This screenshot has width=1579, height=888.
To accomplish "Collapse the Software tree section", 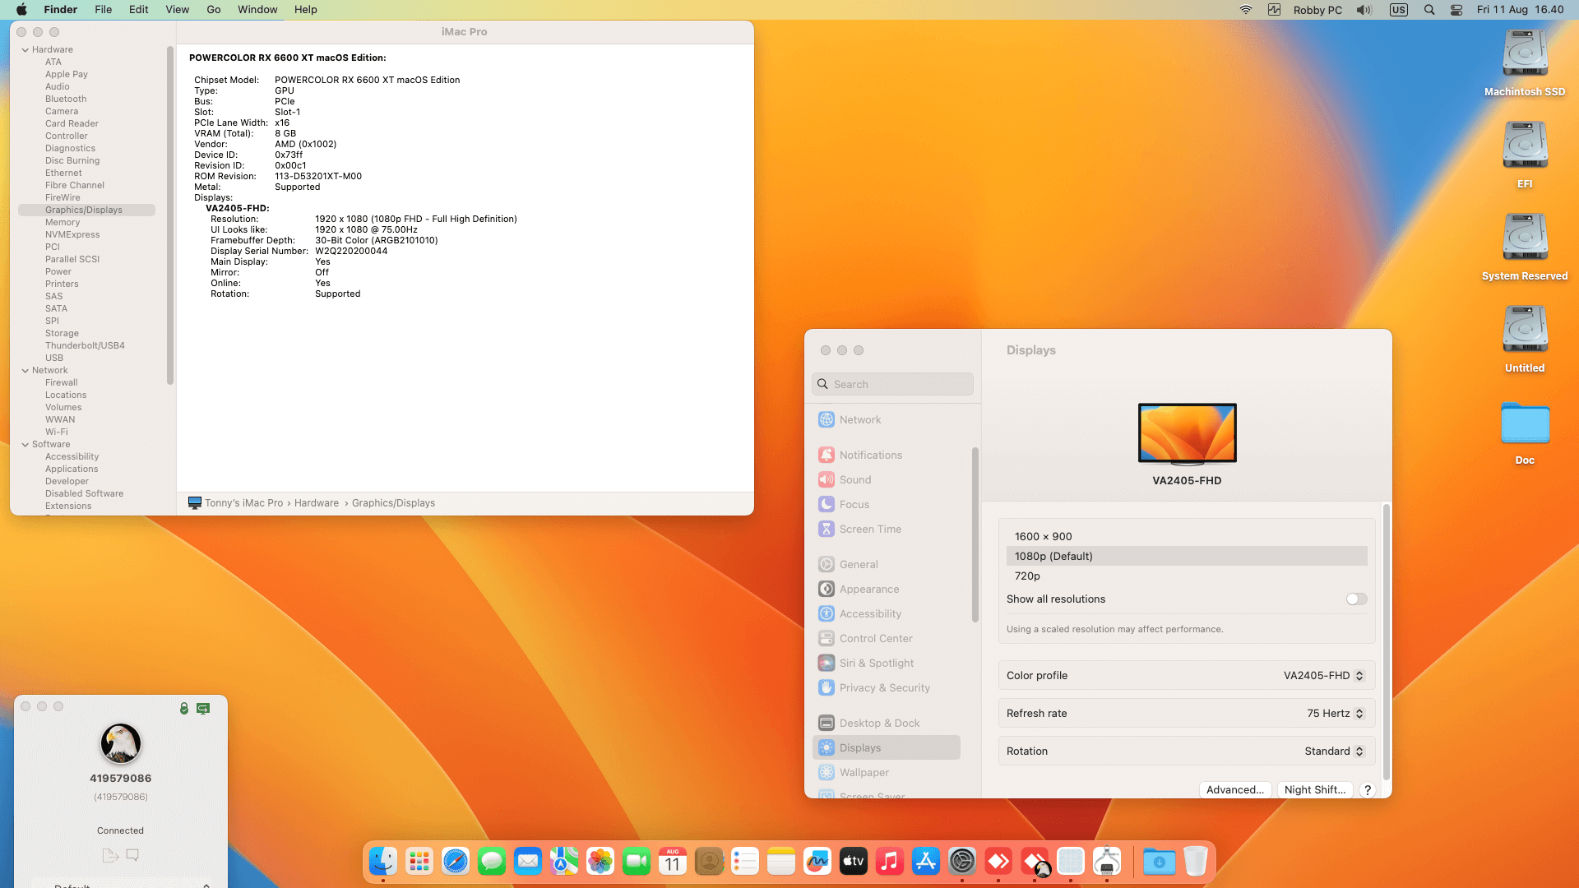I will click(25, 445).
